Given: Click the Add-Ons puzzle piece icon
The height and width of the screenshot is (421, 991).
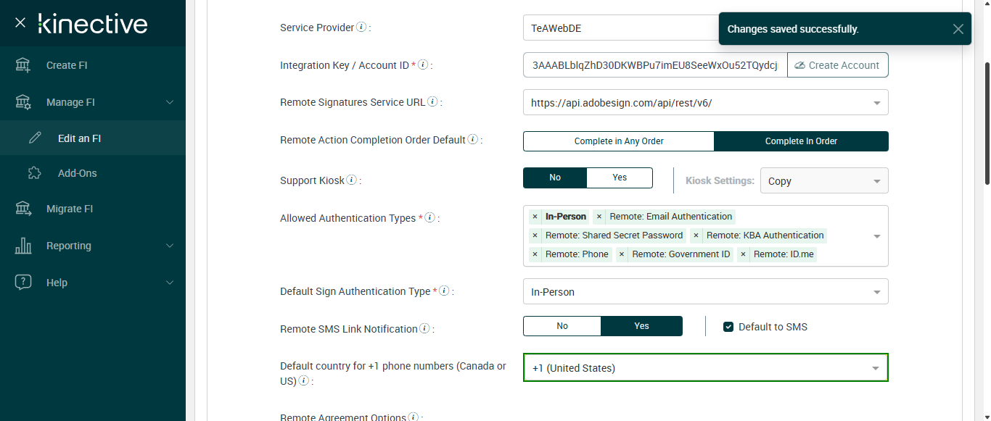Looking at the screenshot, I should [34, 173].
